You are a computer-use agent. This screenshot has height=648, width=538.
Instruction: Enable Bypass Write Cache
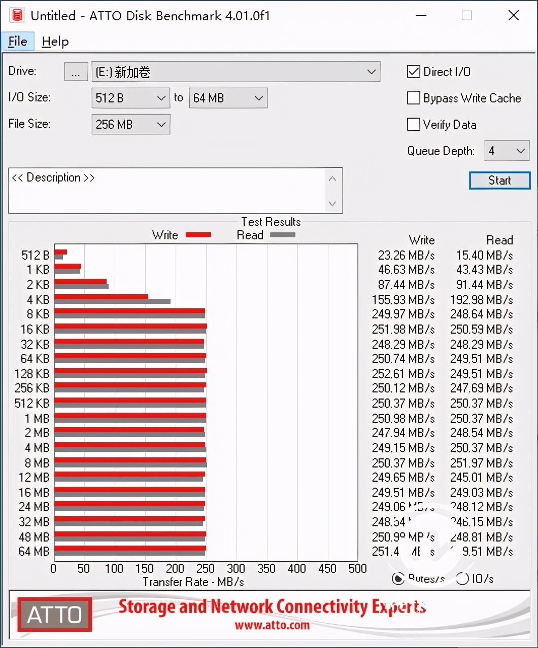pos(413,98)
